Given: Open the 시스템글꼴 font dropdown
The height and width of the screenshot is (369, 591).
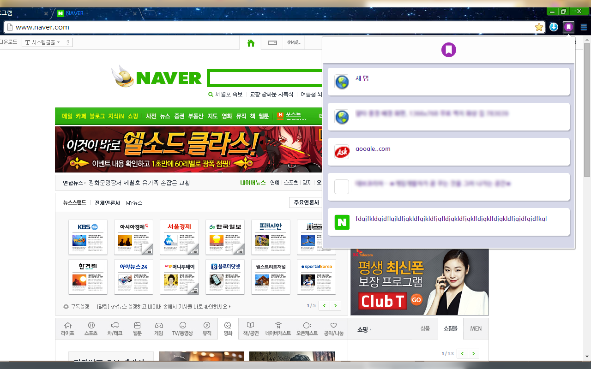Looking at the screenshot, I should coord(42,42).
